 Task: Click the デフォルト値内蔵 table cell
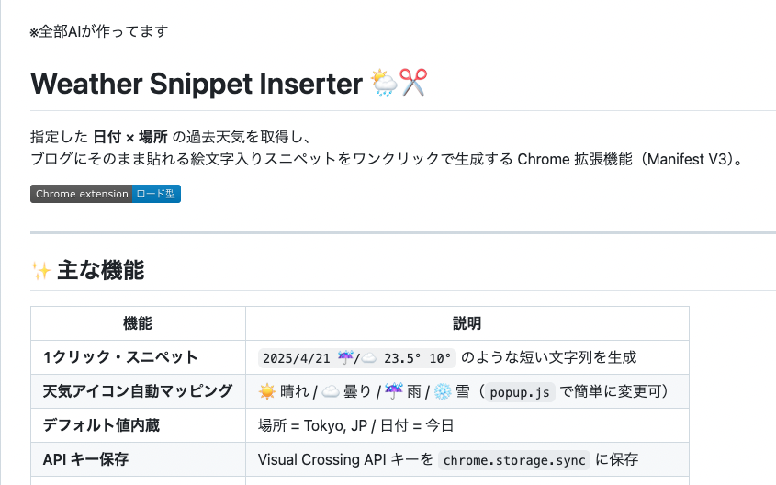click(138, 425)
